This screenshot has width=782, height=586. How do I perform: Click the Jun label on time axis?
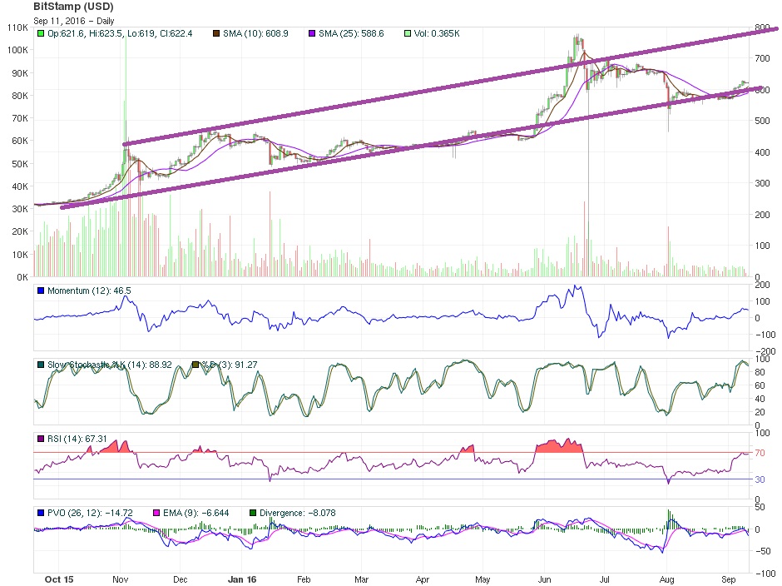pyautogui.click(x=545, y=579)
